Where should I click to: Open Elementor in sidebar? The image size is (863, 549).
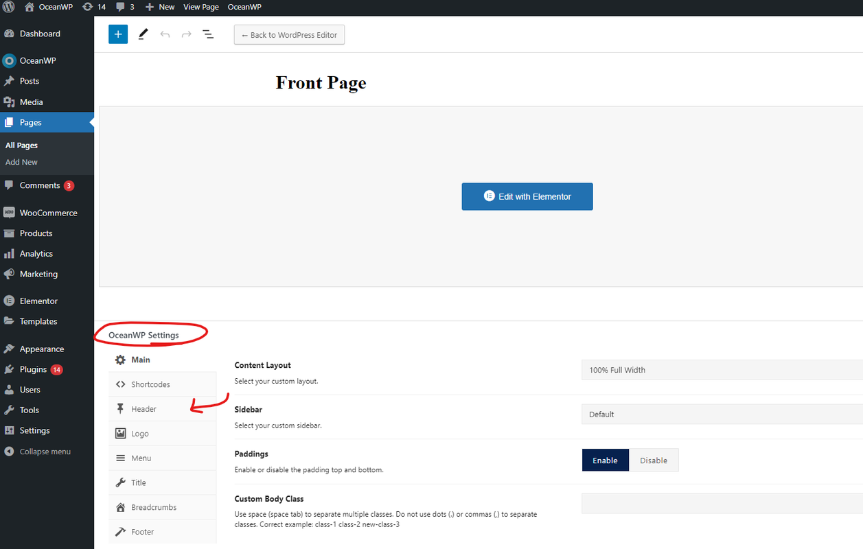point(47,301)
